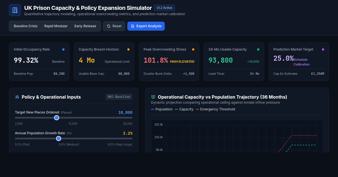Screen dimensions: 338x177
Task: Adjust the Target New Places Ordered slider handle
Action: (57, 118)
